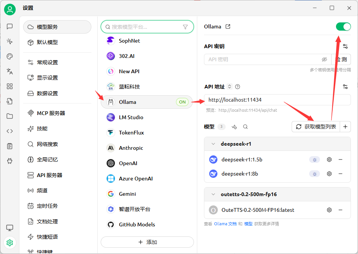Remove the deepseek-r1:1.5b model
The width and height of the screenshot is (358, 254).
click(340, 159)
